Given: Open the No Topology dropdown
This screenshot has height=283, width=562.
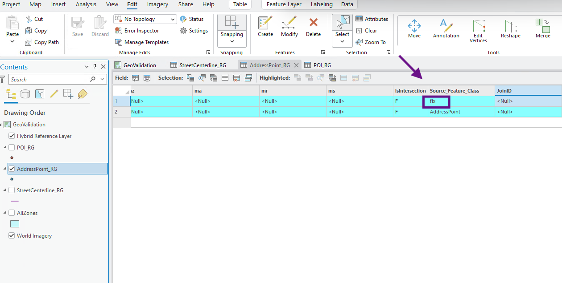Looking at the screenshot, I should (x=173, y=20).
